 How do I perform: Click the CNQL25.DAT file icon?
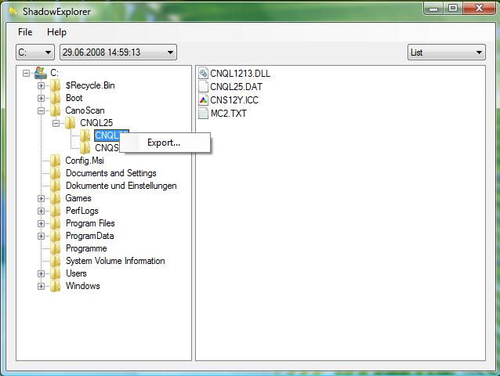[203, 87]
